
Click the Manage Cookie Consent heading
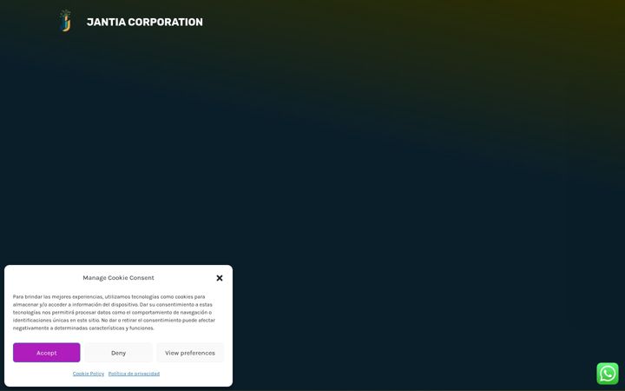tap(118, 278)
